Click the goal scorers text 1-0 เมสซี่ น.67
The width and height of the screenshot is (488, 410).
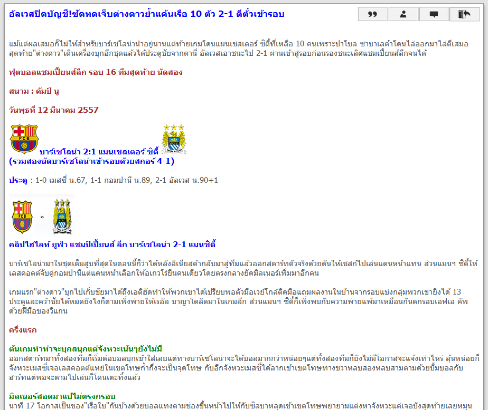click(x=60, y=180)
